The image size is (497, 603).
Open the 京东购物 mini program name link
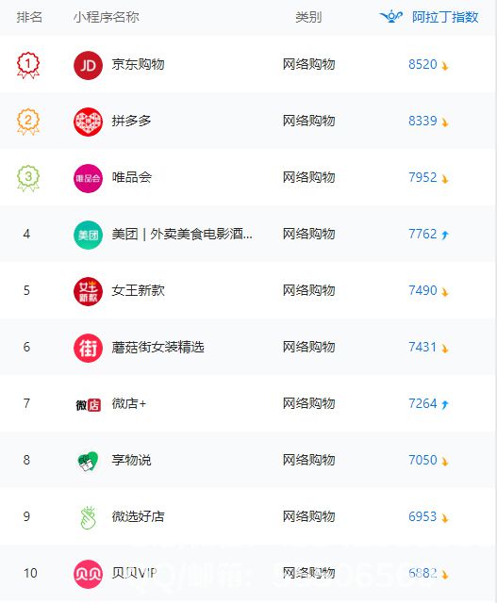[139, 64]
